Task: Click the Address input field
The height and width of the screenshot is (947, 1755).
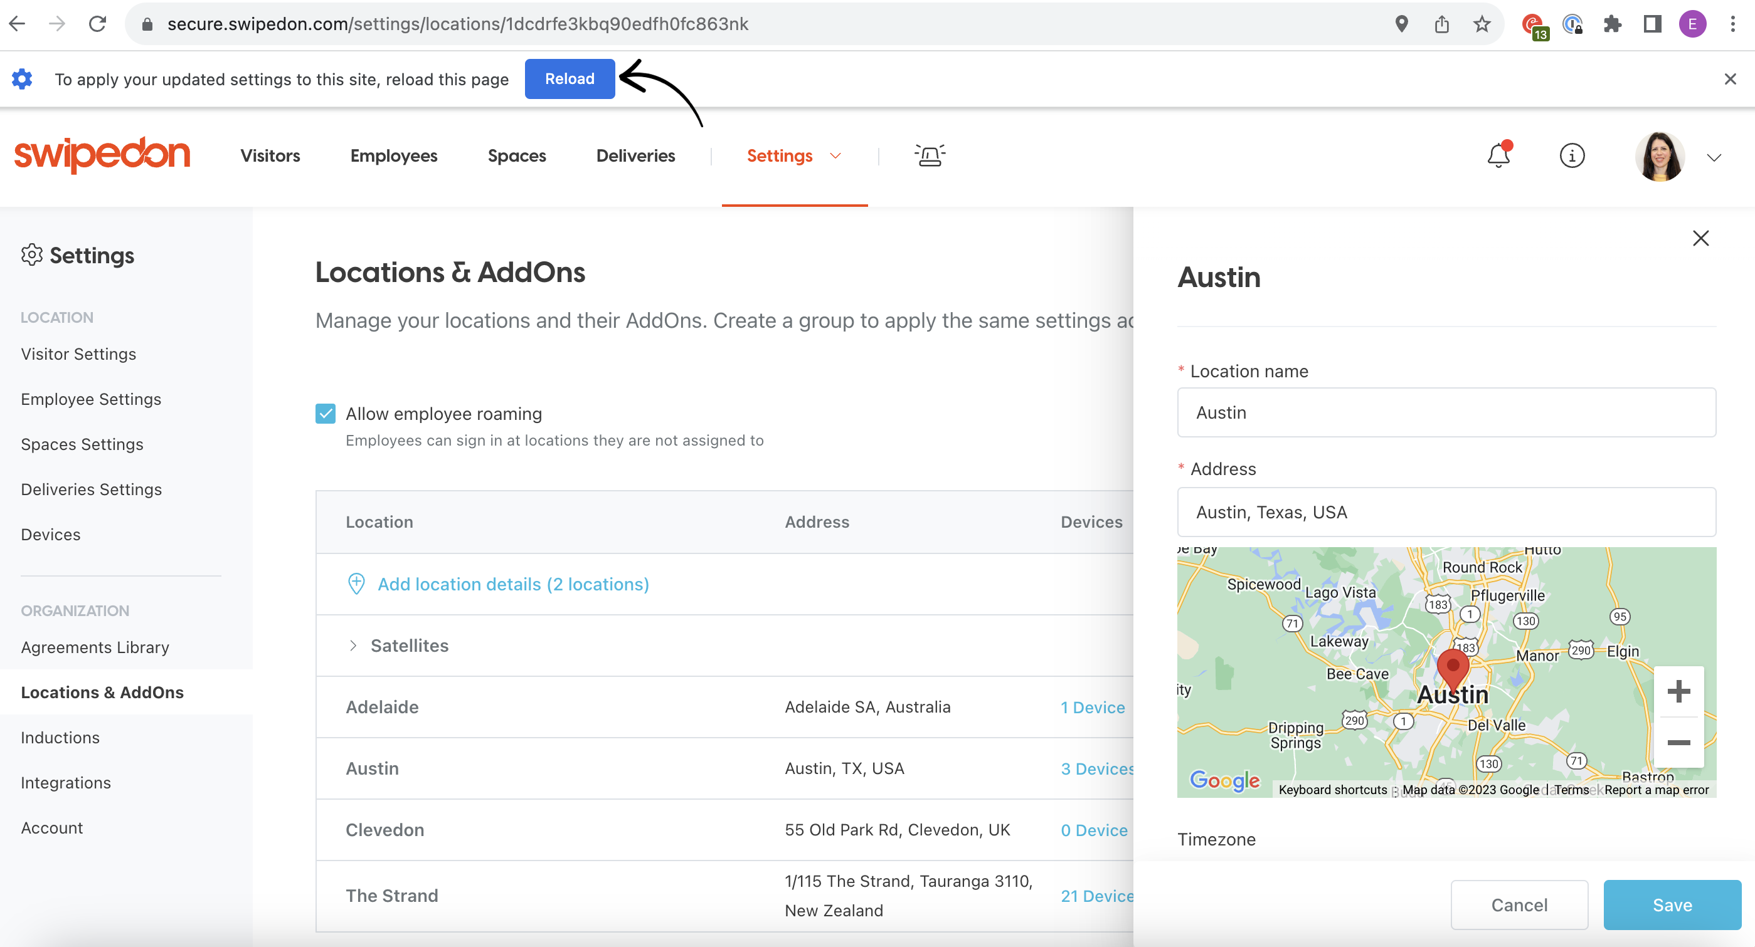Action: point(1446,512)
